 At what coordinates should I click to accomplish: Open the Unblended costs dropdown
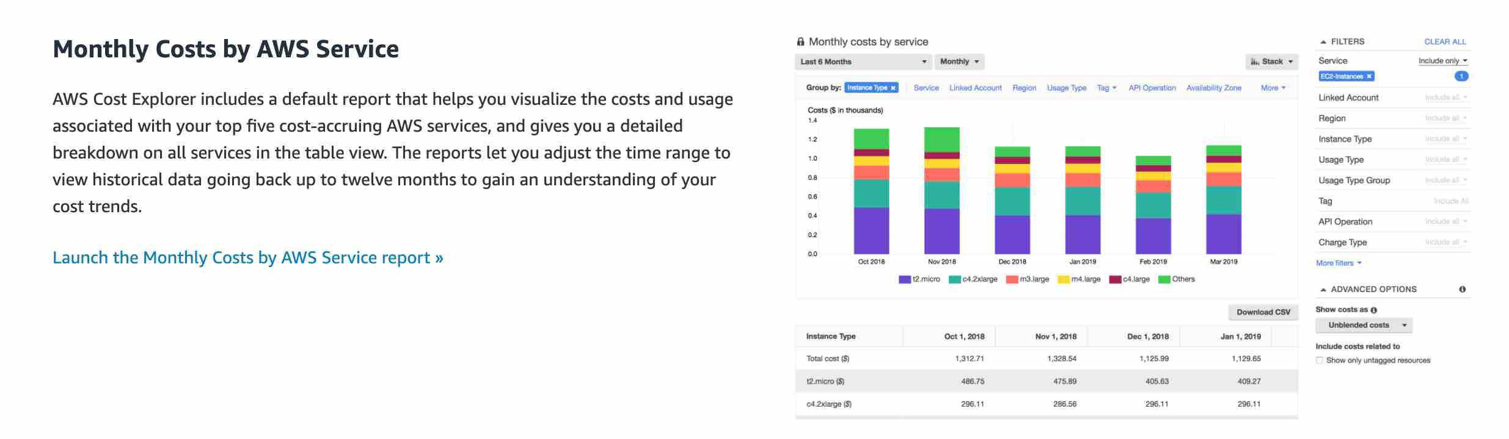[1364, 325]
